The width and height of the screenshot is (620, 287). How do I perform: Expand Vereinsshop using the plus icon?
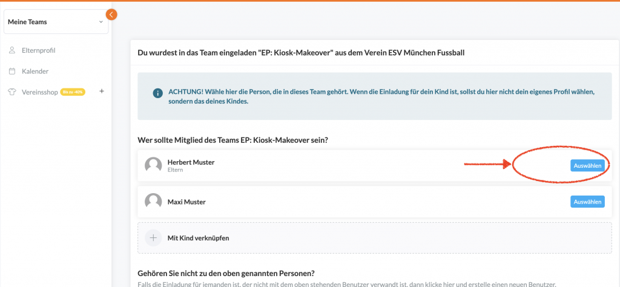[x=101, y=91]
